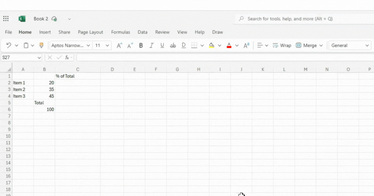Select row 6 header
Screen dimensions: 374x196
[7, 109]
